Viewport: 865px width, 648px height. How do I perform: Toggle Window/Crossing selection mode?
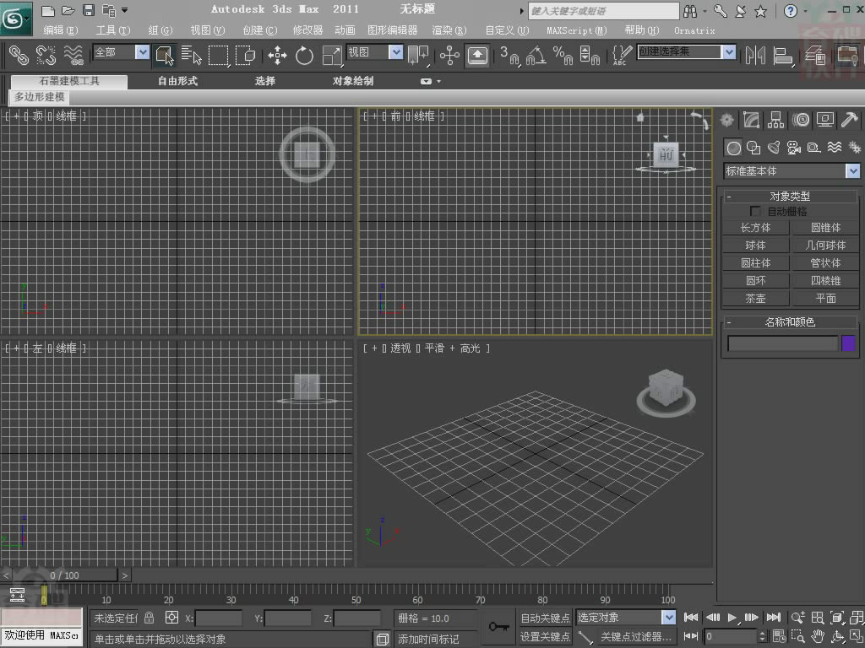245,55
